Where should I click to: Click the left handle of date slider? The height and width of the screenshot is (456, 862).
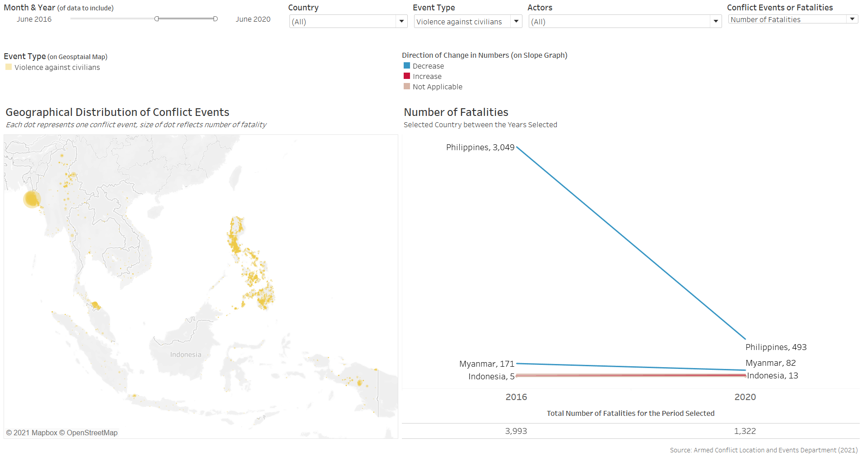(x=157, y=19)
